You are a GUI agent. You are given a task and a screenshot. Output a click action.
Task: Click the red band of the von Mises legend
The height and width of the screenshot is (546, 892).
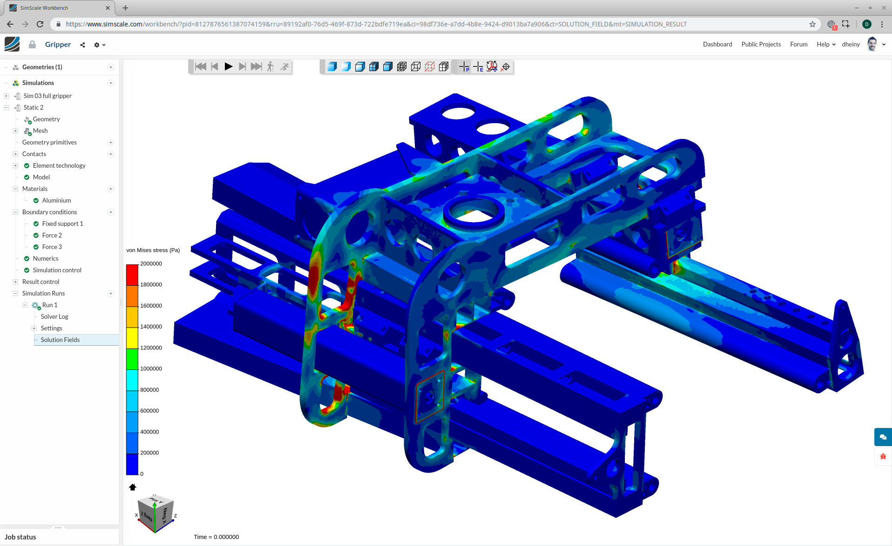(131, 274)
